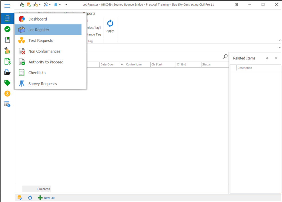Expand the user profile dropdown arrow
282x202 pixels.
(60, 5)
